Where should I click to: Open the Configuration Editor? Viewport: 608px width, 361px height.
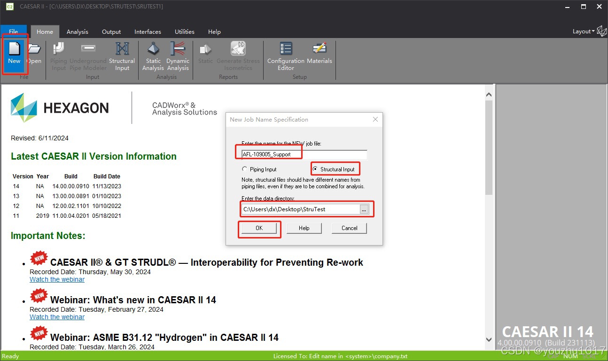tap(286, 56)
